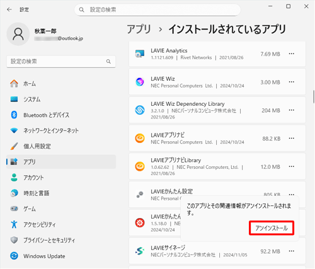Open アカウント settings
Screen dimensions: 315x269
[x=61, y=178]
